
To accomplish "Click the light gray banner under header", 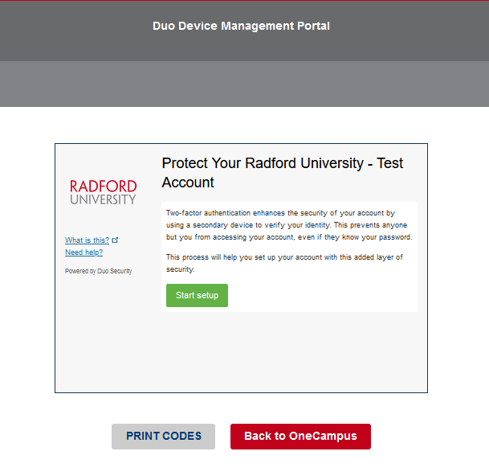I will [x=244, y=84].
